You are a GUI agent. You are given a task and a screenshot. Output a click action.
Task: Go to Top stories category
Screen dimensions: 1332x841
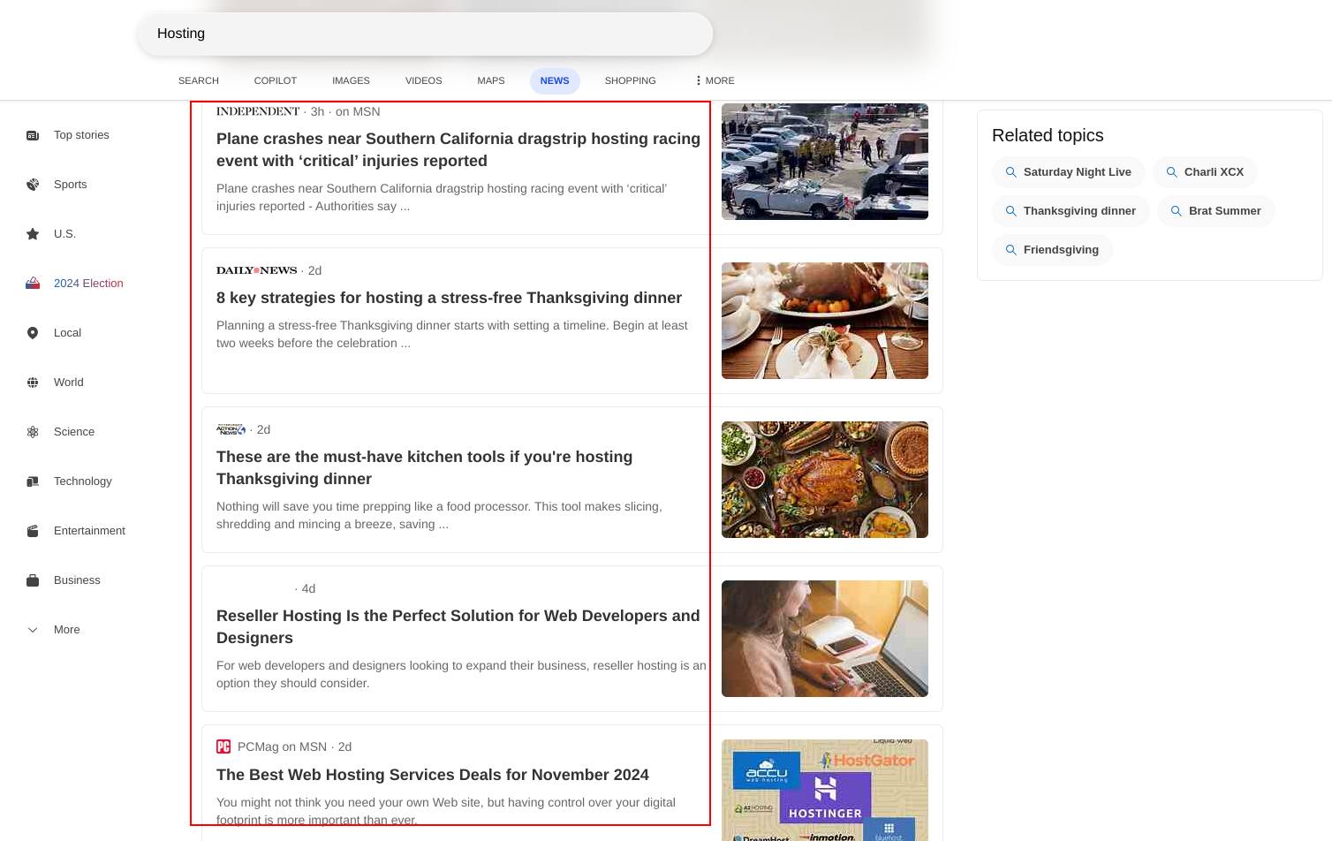[x=81, y=135]
